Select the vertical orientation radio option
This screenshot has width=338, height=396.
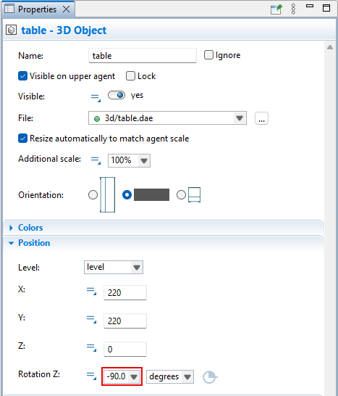pyautogui.click(x=93, y=194)
